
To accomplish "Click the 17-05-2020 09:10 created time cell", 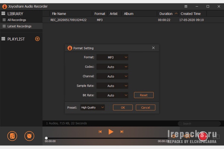I will click(x=192, y=20).
